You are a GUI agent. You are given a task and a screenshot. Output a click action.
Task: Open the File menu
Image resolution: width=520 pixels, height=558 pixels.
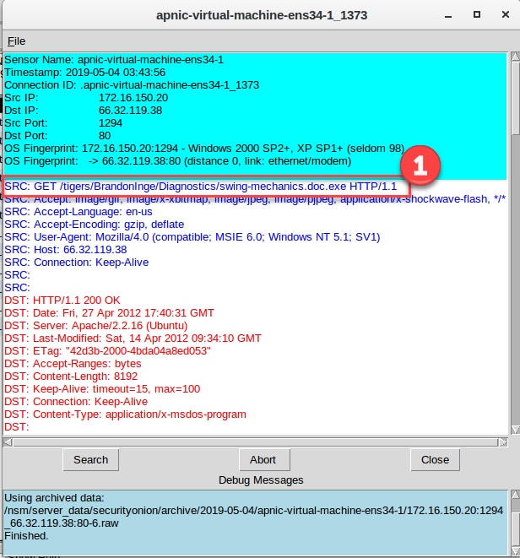16,41
